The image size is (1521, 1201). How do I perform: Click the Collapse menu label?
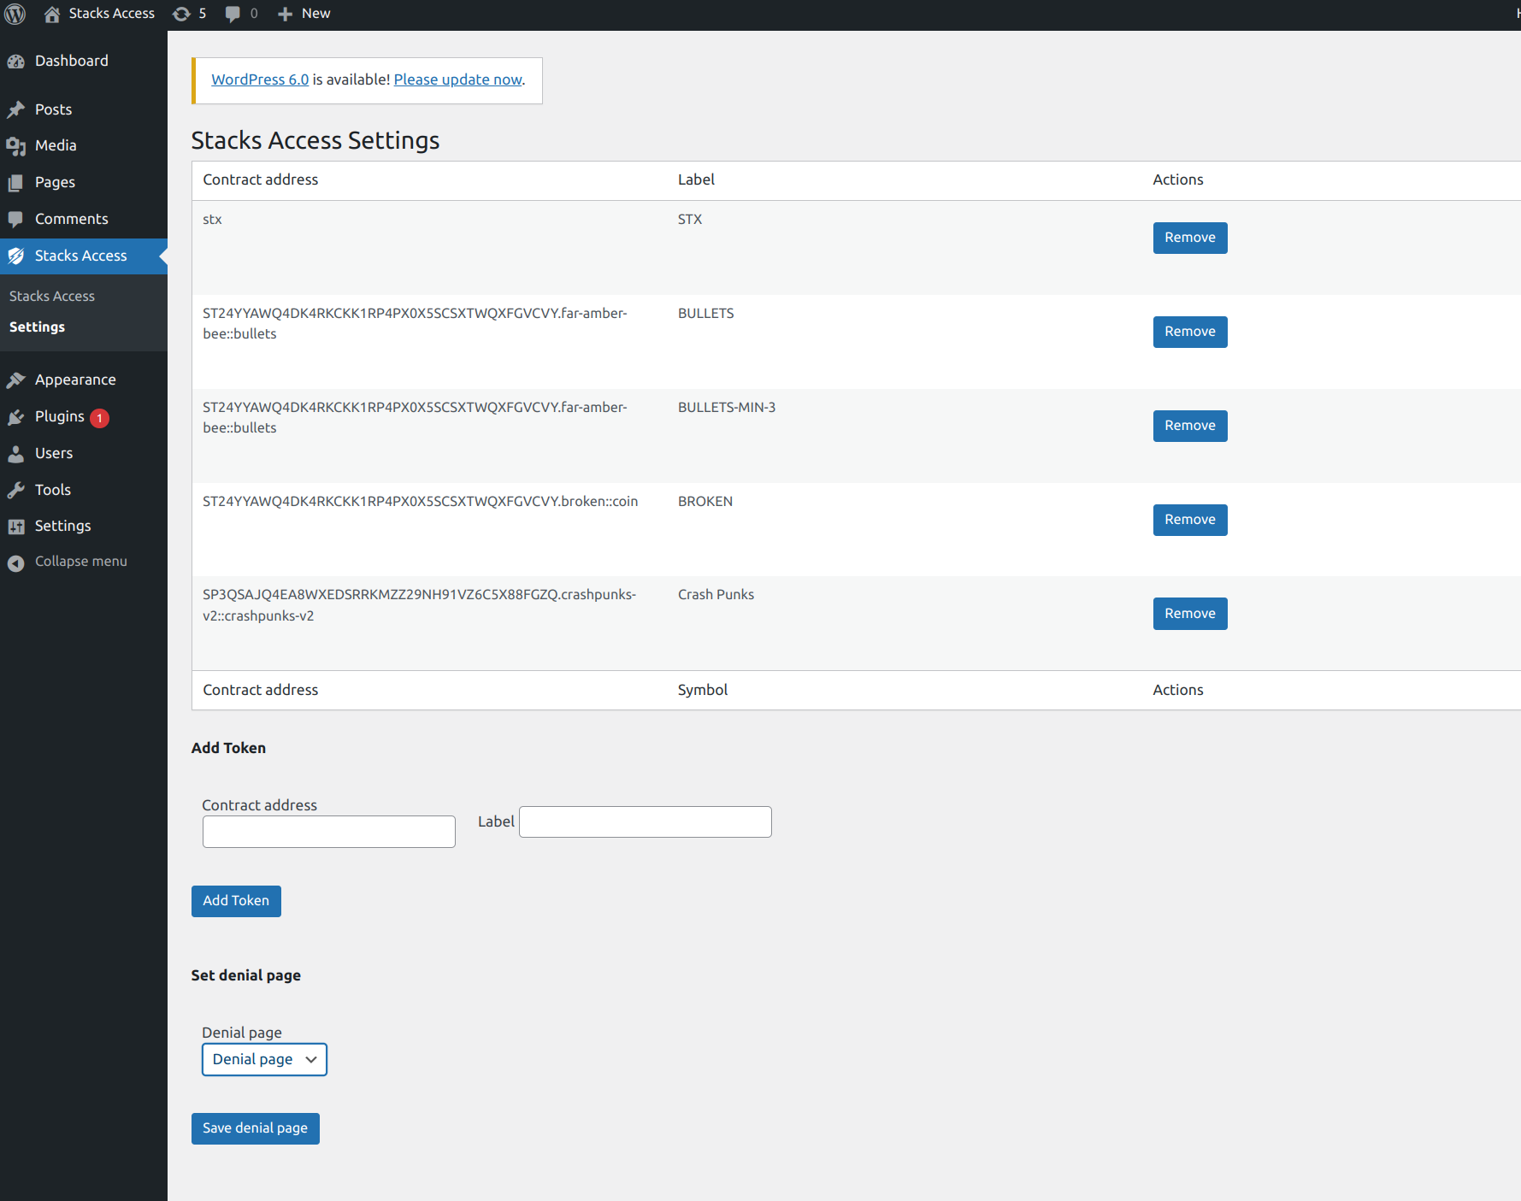pos(81,562)
